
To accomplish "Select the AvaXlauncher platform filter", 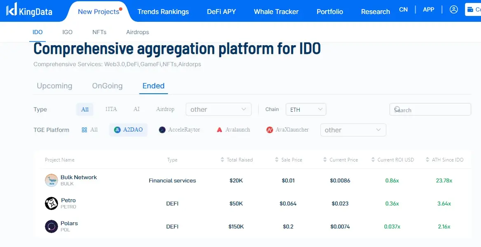I will point(287,130).
